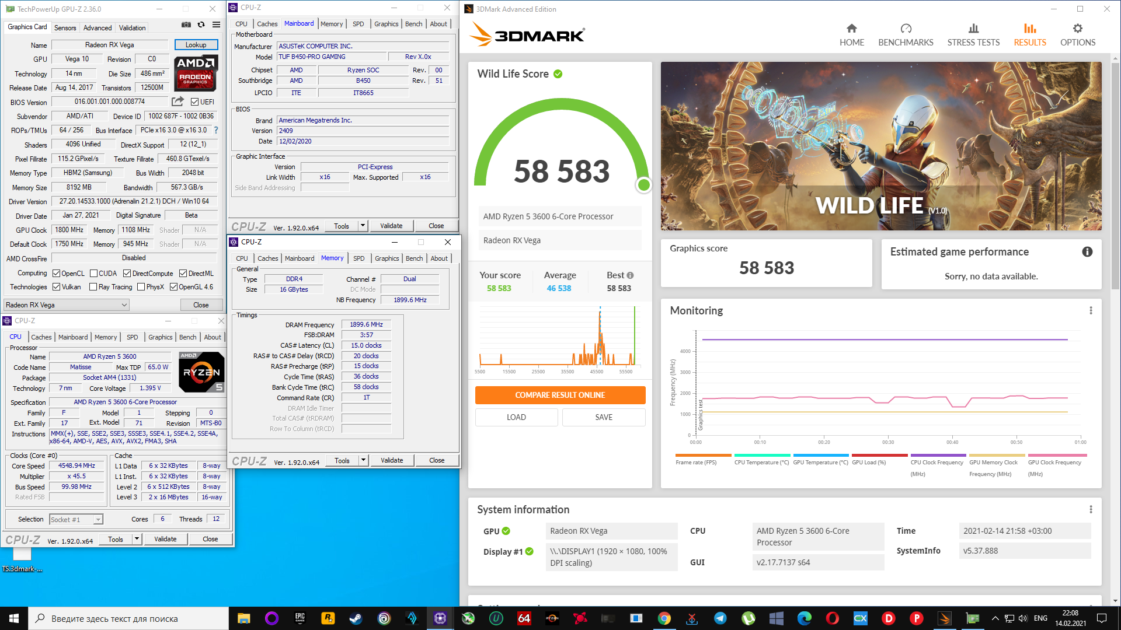Click Windows Start button
The height and width of the screenshot is (630, 1121).
[x=14, y=618]
